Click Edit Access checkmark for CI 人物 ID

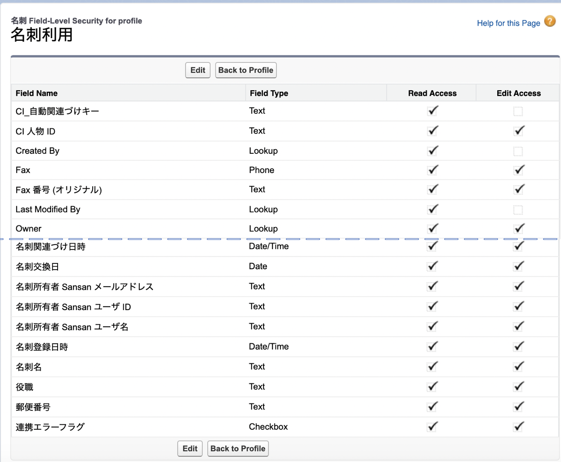[519, 131]
